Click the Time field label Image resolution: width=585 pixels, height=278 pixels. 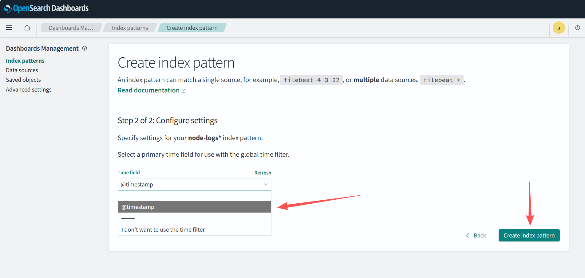tap(129, 172)
